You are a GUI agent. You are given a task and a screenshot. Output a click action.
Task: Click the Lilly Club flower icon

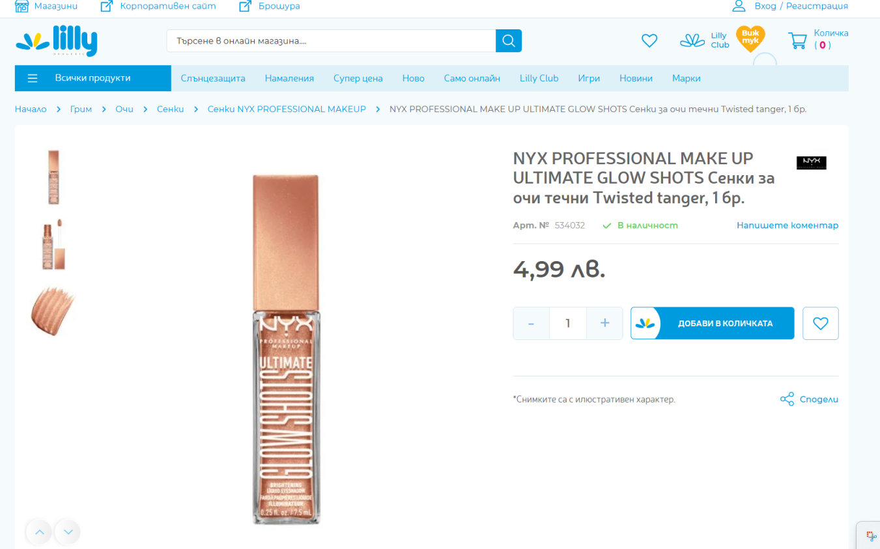coord(692,40)
